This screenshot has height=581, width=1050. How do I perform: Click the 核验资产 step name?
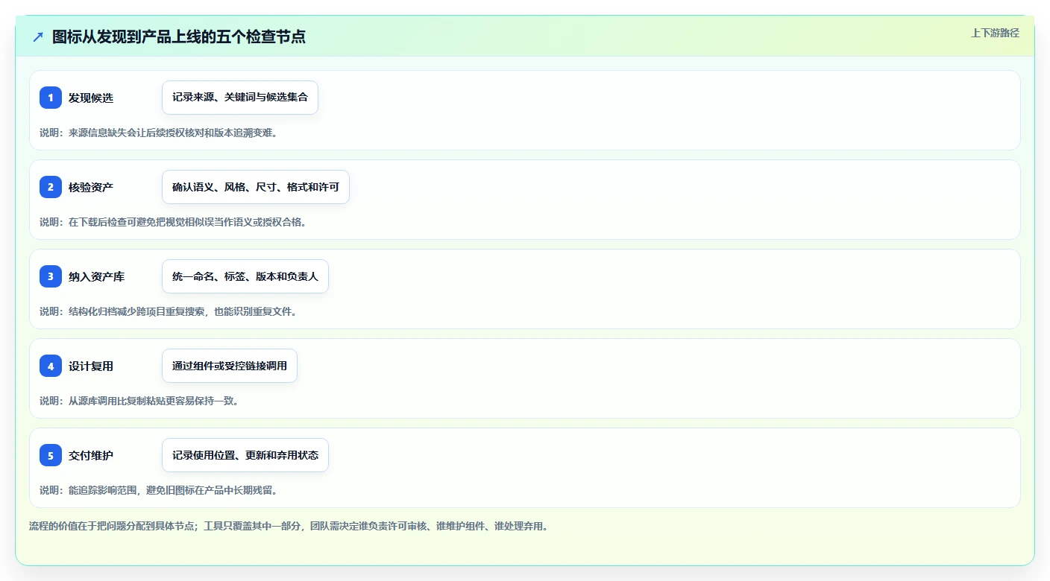click(91, 187)
